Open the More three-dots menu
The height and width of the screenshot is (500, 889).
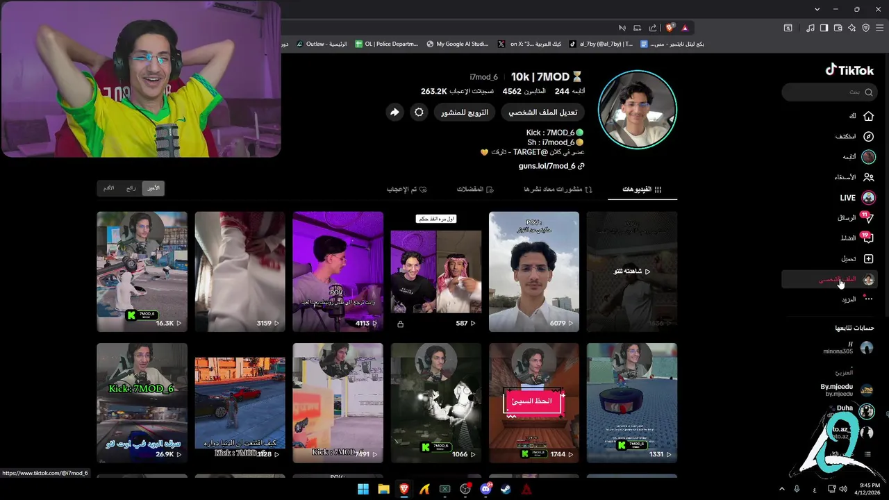coord(867,299)
